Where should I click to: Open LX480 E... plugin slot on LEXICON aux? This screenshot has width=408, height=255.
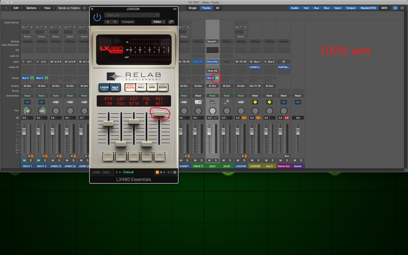click(255, 67)
